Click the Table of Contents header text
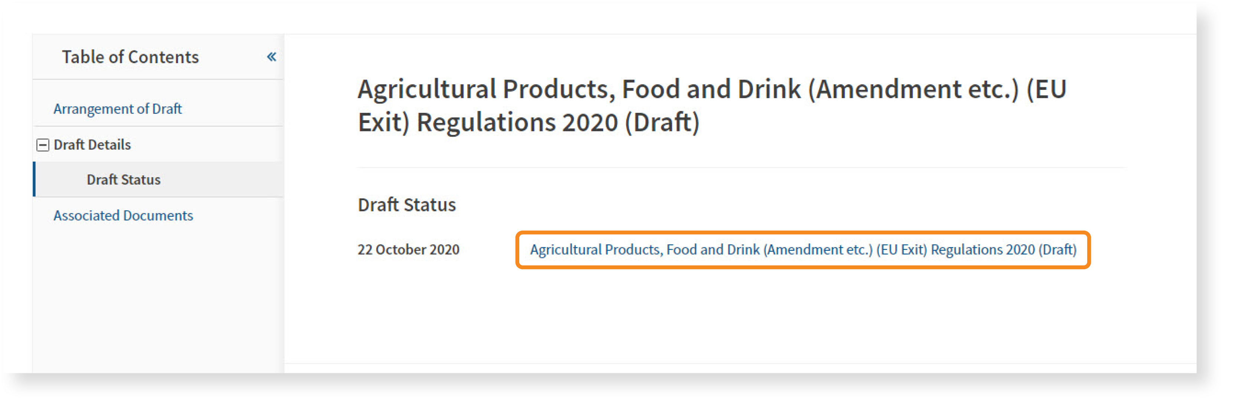Image resolution: width=1238 pixels, height=400 pixels. 130,57
